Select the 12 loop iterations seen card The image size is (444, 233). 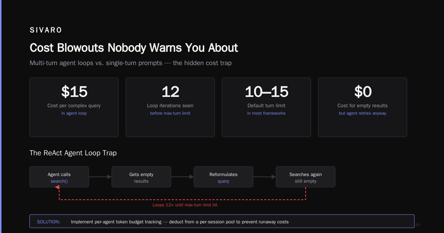[x=170, y=107]
